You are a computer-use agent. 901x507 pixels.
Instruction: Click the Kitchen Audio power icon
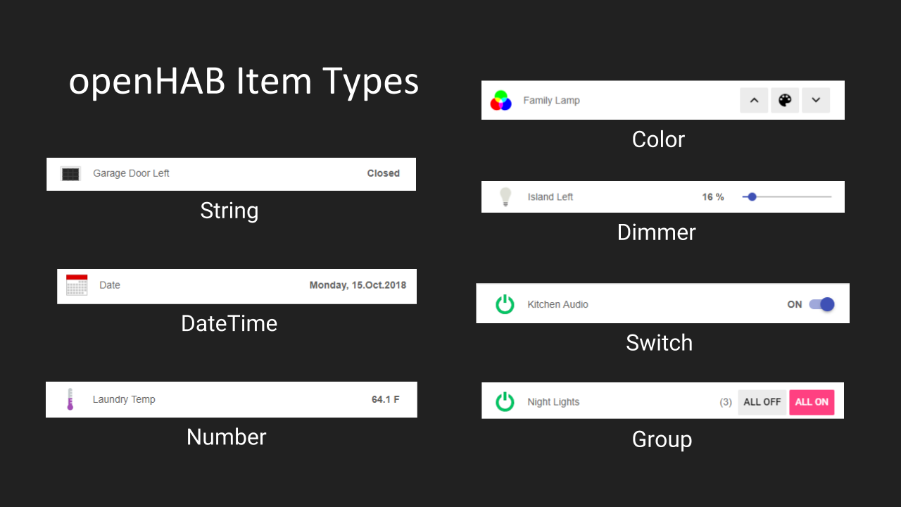505,304
